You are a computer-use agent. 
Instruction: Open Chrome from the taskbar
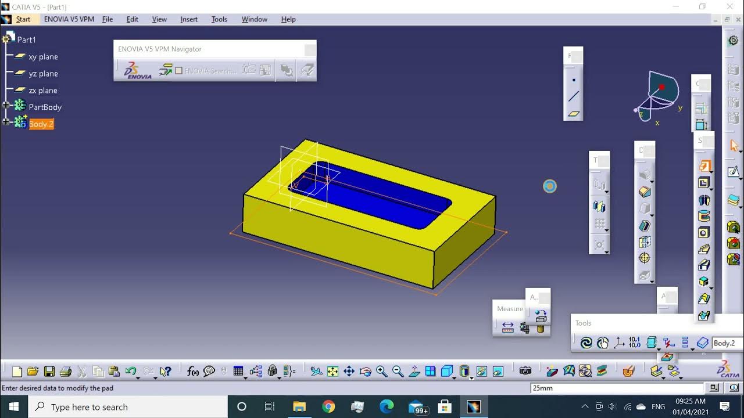(x=328, y=407)
